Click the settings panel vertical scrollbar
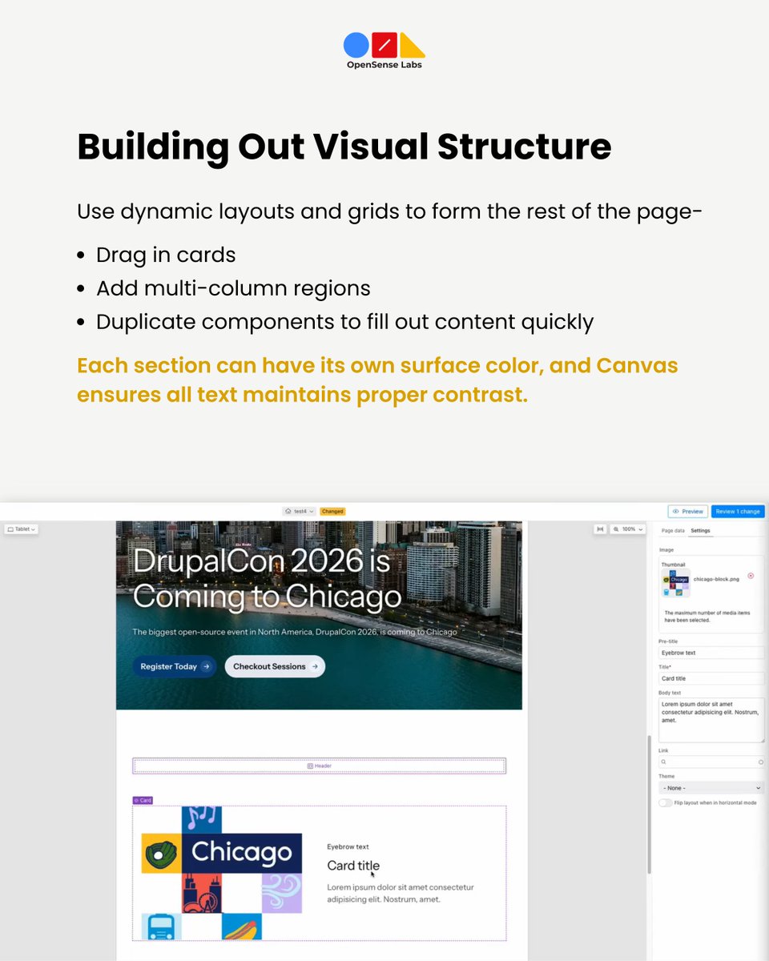Image resolution: width=769 pixels, height=961 pixels. click(649, 805)
